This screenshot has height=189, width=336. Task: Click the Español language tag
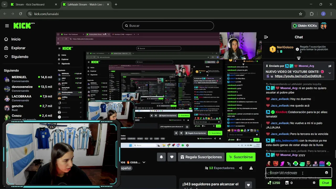click(126, 168)
